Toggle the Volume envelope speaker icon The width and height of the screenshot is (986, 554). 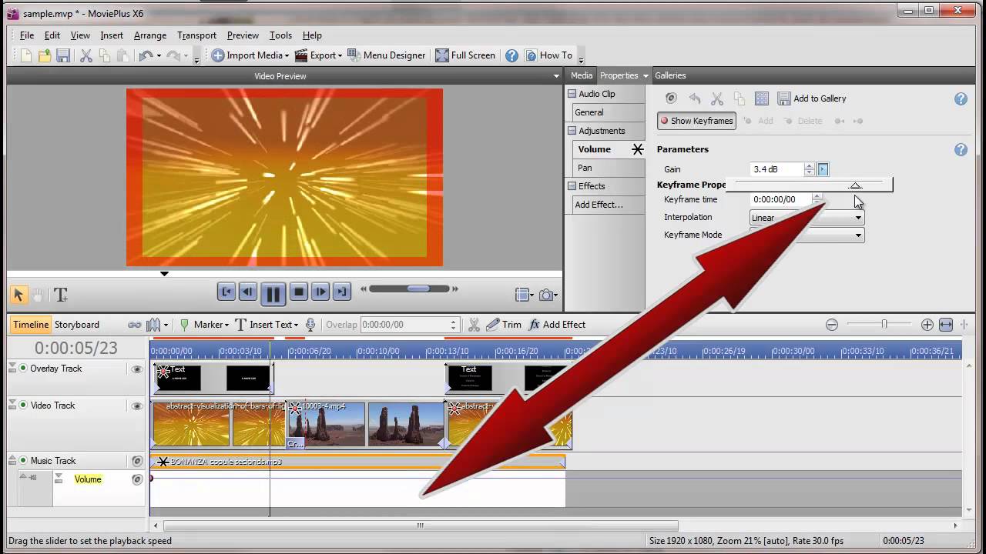pos(137,479)
